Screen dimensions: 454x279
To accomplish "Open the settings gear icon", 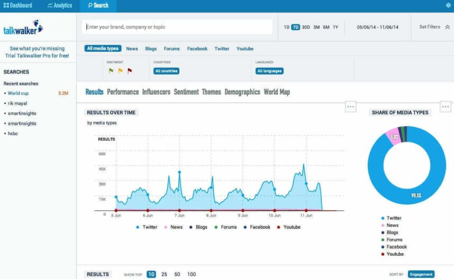I will (448, 5).
